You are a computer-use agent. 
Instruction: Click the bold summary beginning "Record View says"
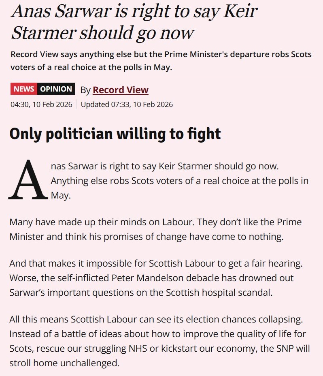point(161,61)
